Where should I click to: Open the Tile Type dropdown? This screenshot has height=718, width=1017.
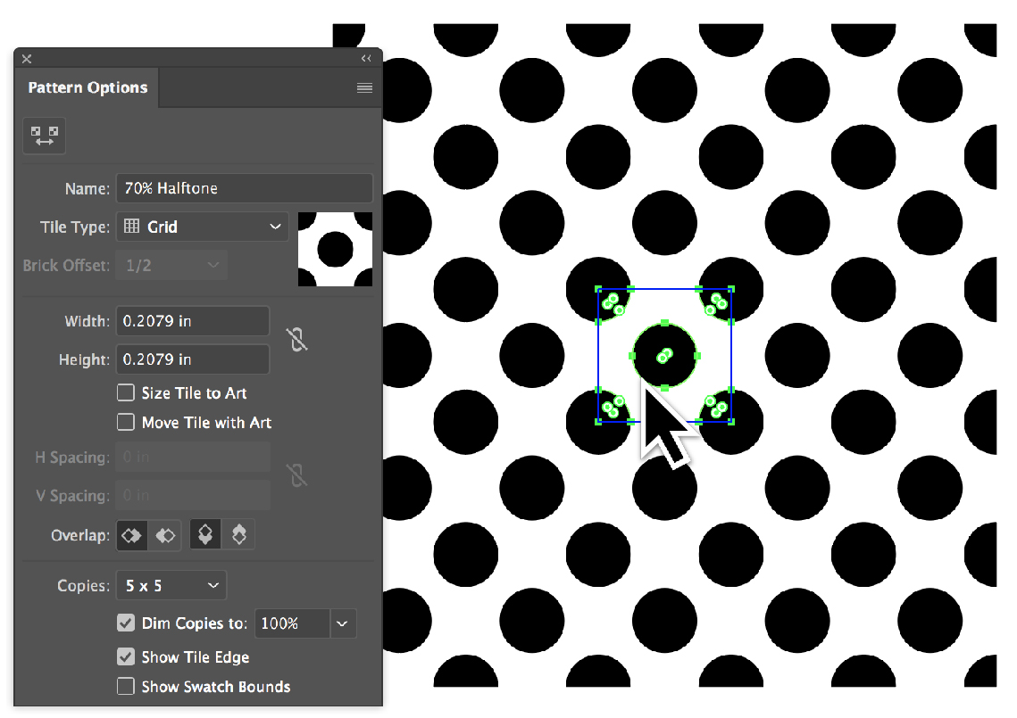[202, 227]
